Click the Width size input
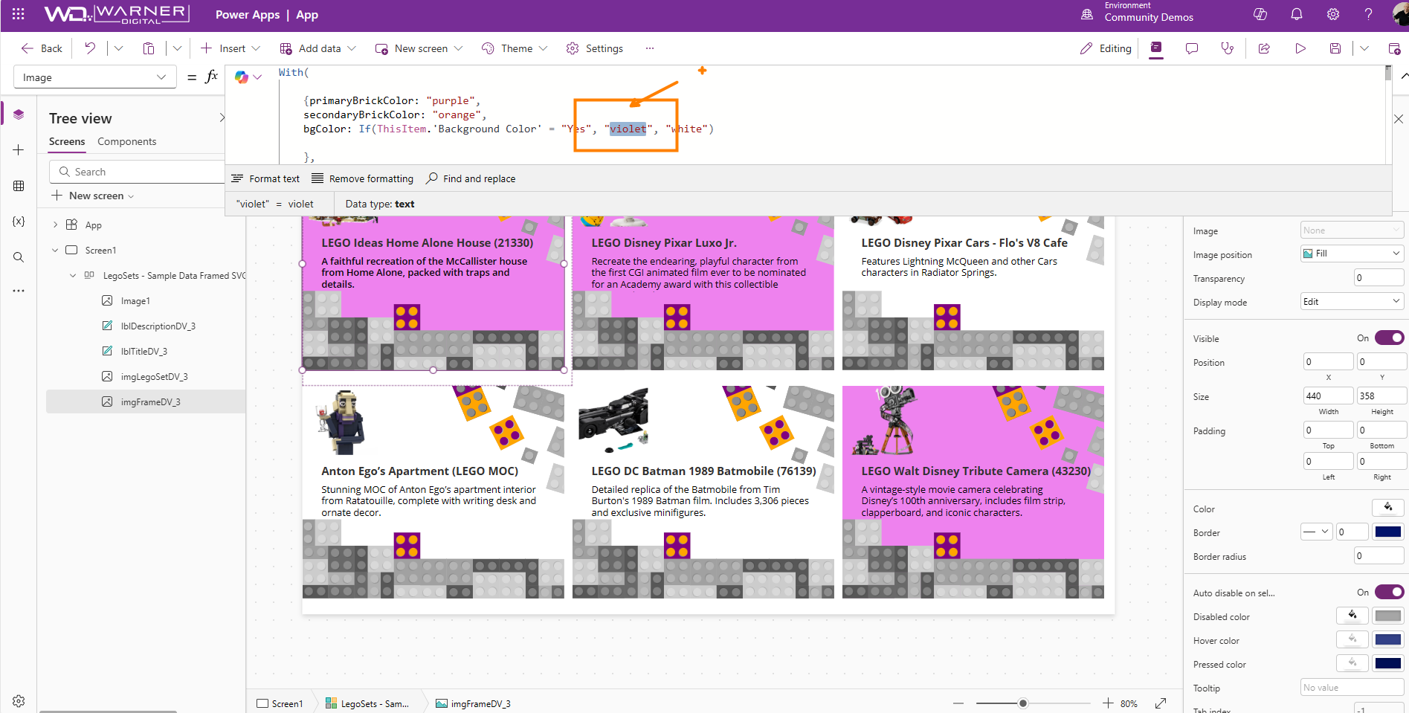This screenshot has height=713, width=1409. point(1328,396)
